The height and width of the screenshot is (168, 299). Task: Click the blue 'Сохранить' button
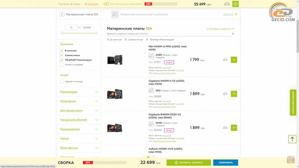click(x=225, y=163)
